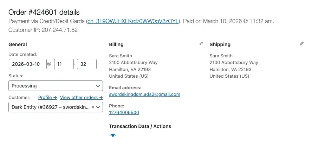Click the Dark Entity customer name field
The height and width of the screenshot is (148, 312).
pyautogui.click(x=49, y=107)
